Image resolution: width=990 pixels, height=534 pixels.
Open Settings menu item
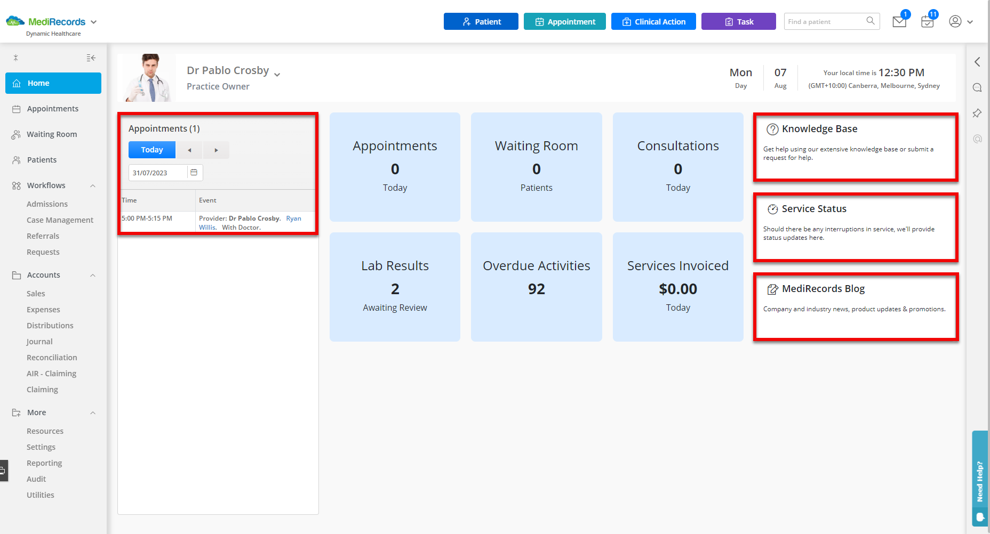41,447
